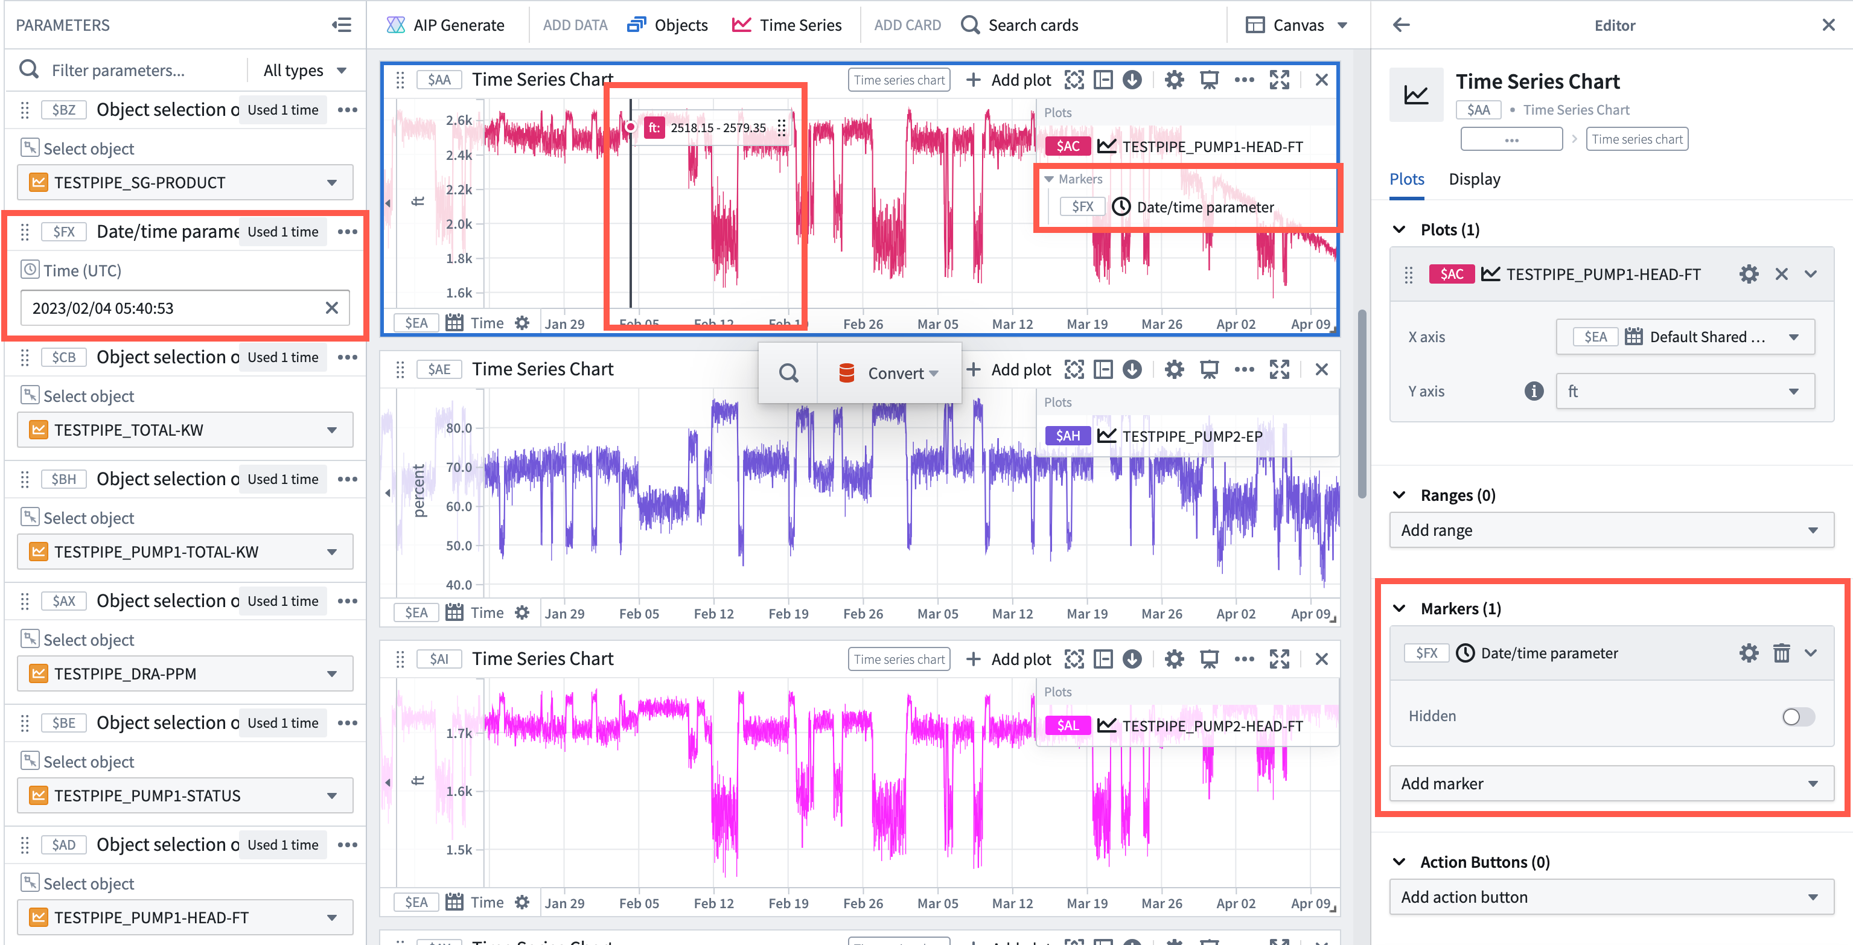Select the Plots tab in Editor
This screenshot has height=945, width=1853.
1406,179
